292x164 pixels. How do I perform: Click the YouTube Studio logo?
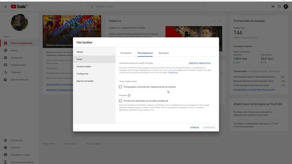click(19, 6)
